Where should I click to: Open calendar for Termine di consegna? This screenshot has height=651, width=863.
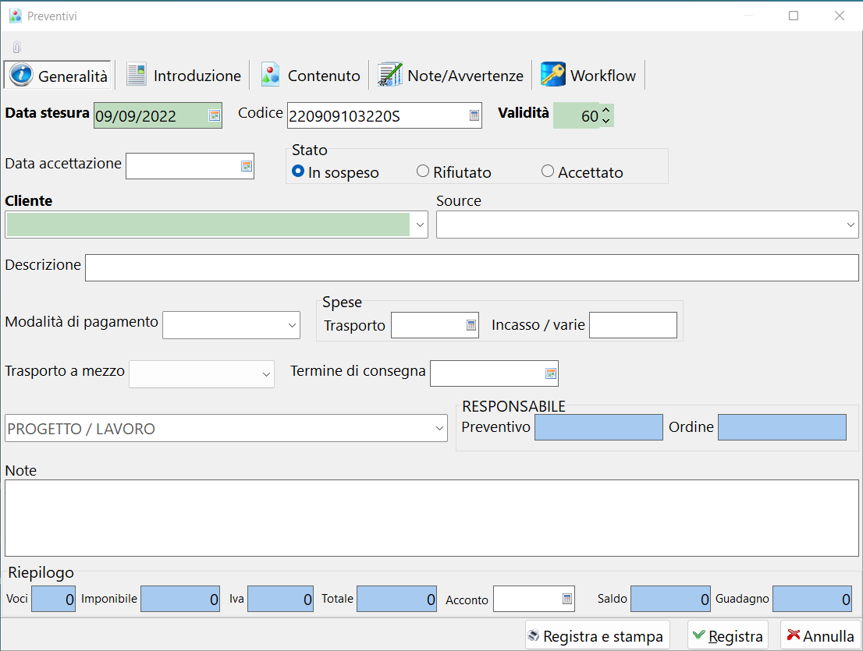coord(550,374)
